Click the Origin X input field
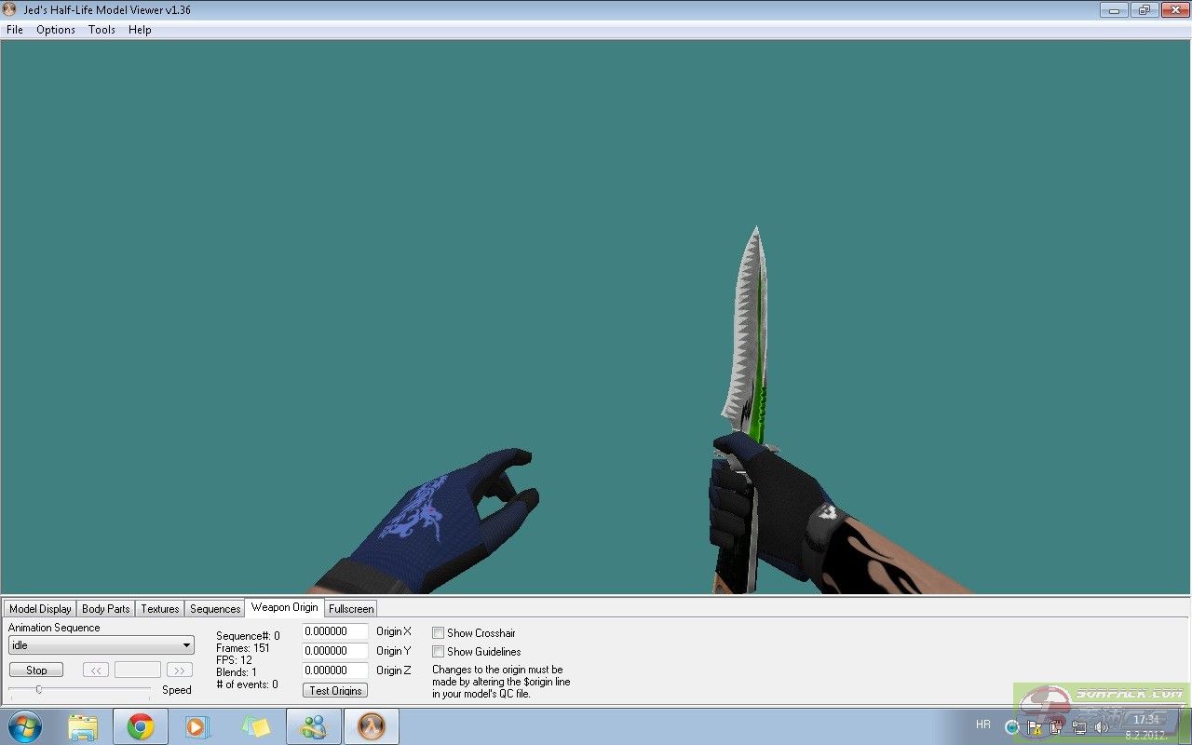This screenshot has width=1192, height=745. 334,631
